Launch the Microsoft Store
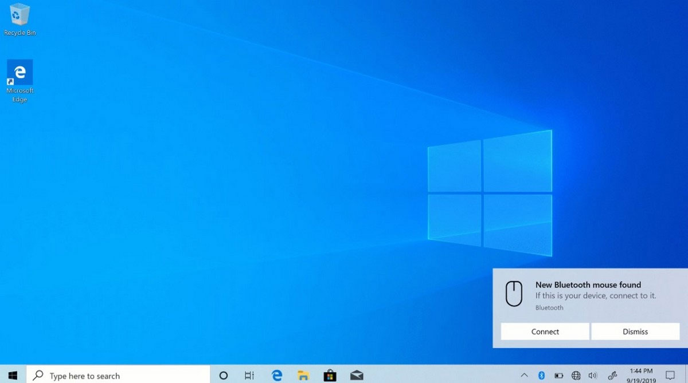The width and height of the screenshot is (688, 383). click(330, 376)
